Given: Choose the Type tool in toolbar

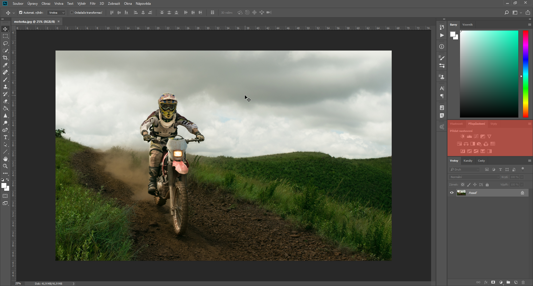Looking at the screenshot, I should tap(5, 137).
